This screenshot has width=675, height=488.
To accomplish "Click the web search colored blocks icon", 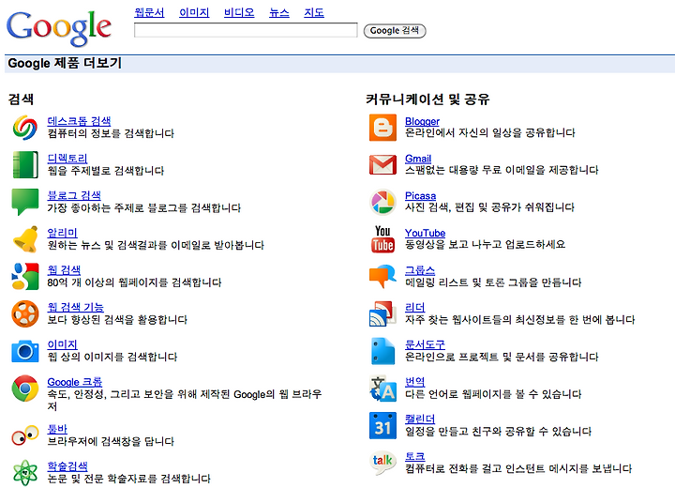I will coord(25,276).
